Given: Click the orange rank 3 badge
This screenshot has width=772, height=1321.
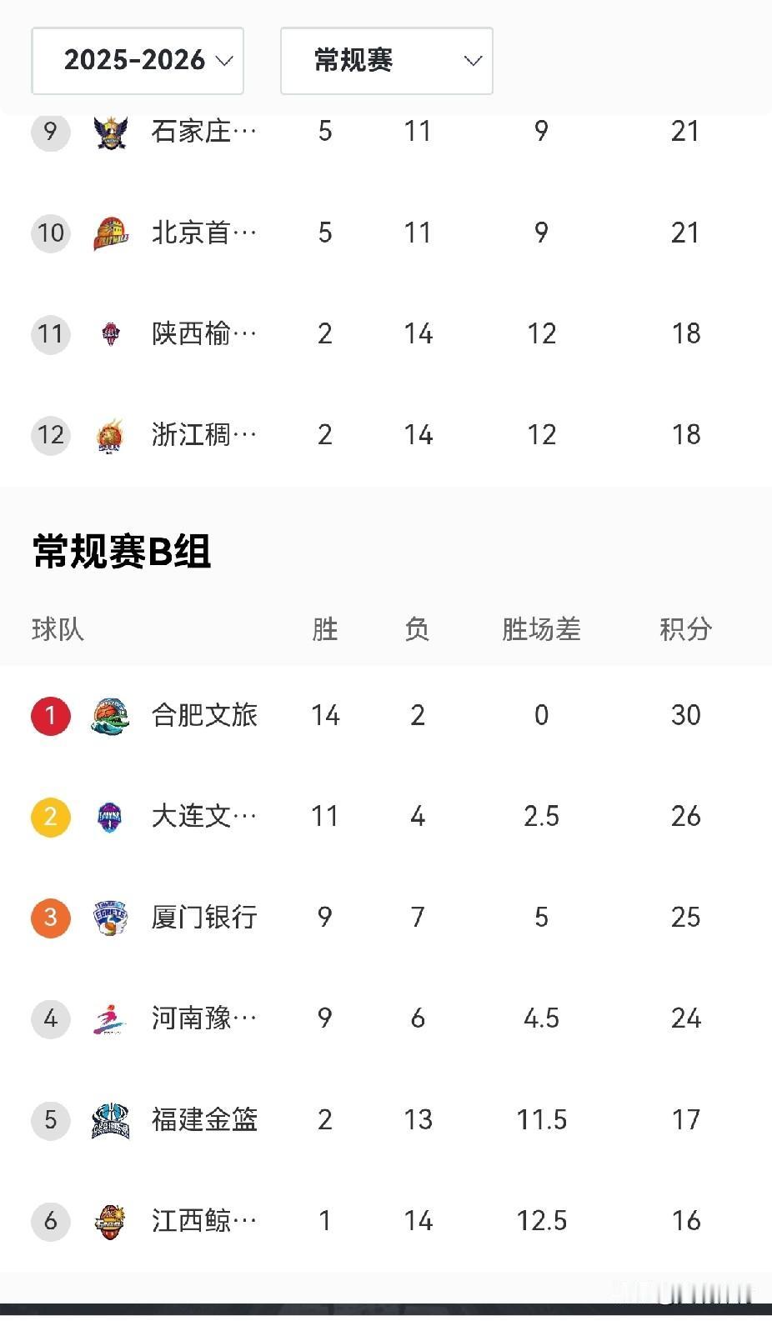Looking at the screenshot, I should pyautogui.click(x=50, y=918).
